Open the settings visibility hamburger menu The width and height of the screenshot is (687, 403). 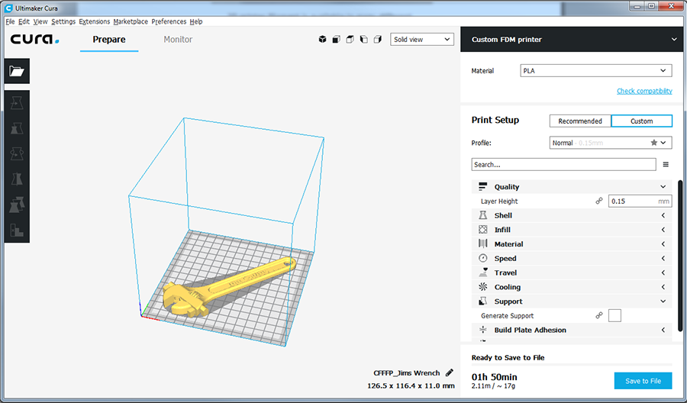tap(666, 165)
